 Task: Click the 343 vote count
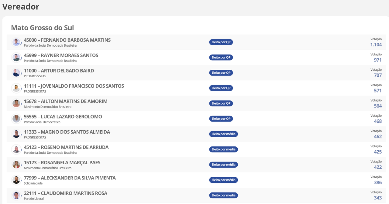tap(378, 198)
